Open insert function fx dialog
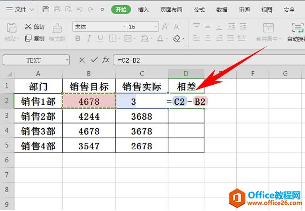The width and height of the screenshot is (305, 211). pos(106,60)
